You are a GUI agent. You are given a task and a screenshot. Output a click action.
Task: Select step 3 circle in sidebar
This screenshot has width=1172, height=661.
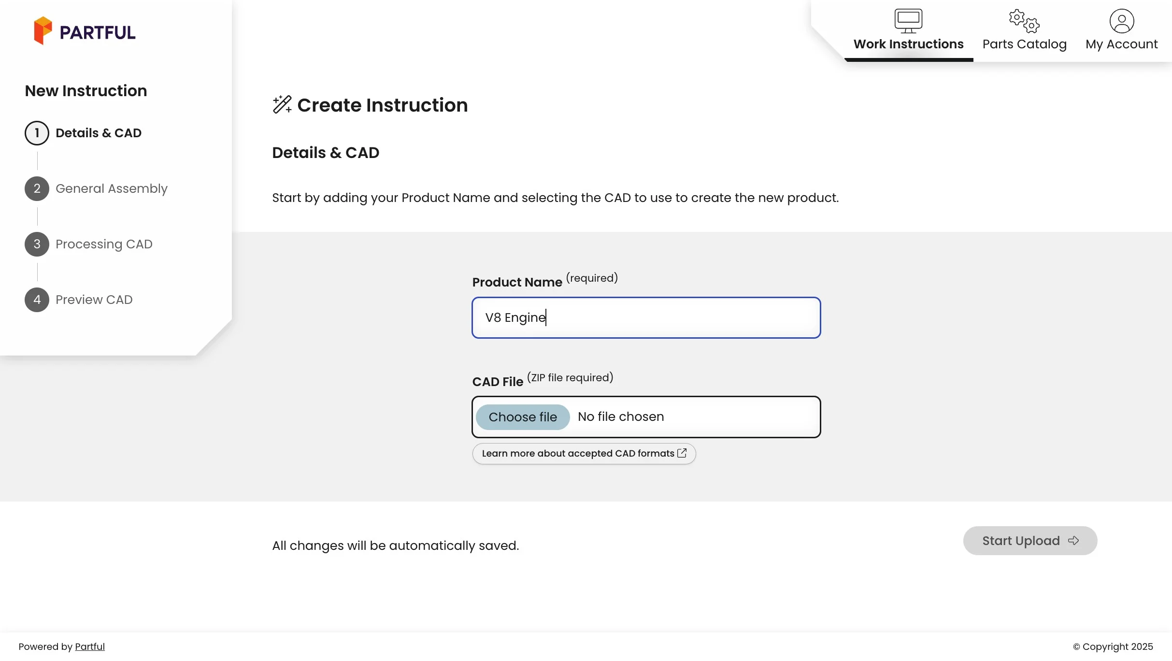37,244
